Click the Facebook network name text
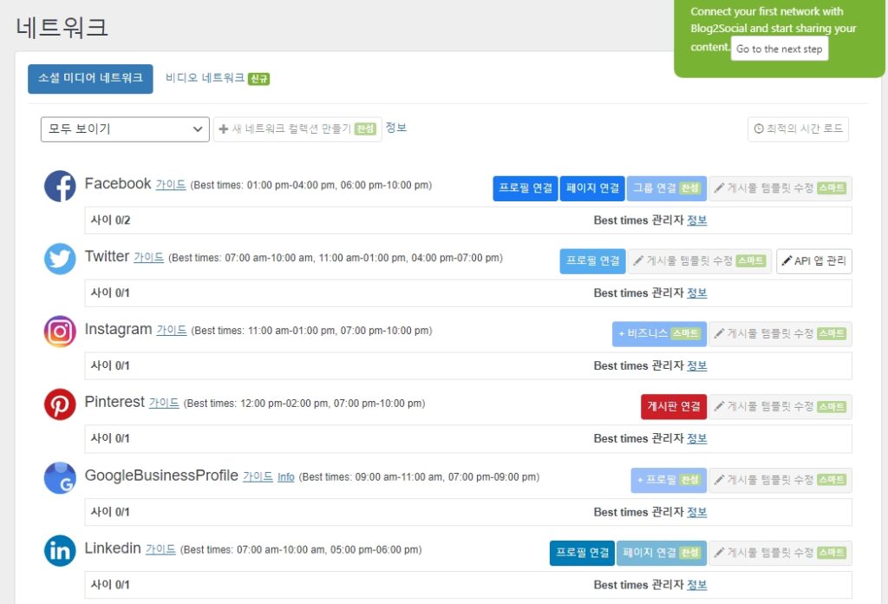The image size is (888, 604). click(x=118, y=184)
